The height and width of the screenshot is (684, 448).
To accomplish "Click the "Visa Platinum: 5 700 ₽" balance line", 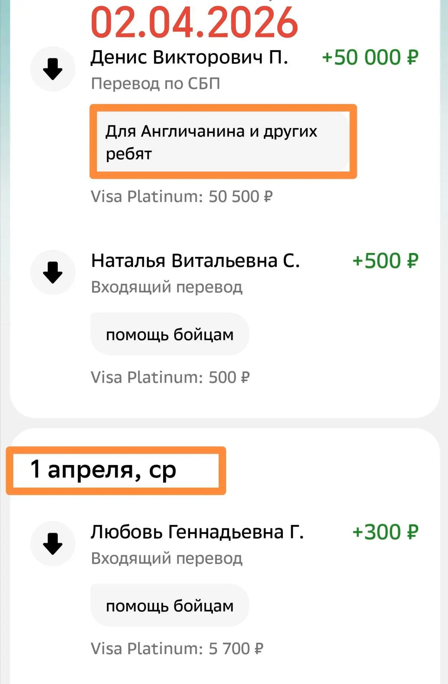I will 177,649.
